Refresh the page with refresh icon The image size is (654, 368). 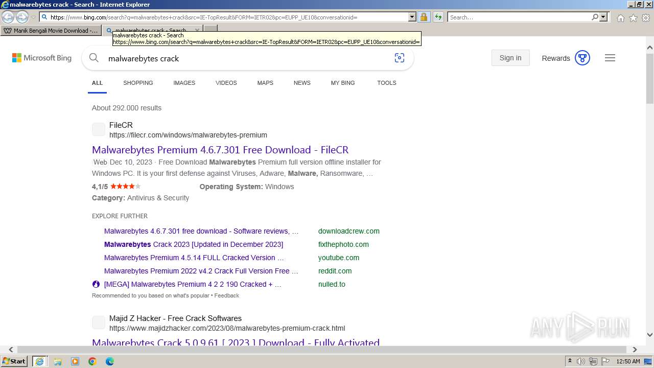pyautogui.click(x=438, y=17)
